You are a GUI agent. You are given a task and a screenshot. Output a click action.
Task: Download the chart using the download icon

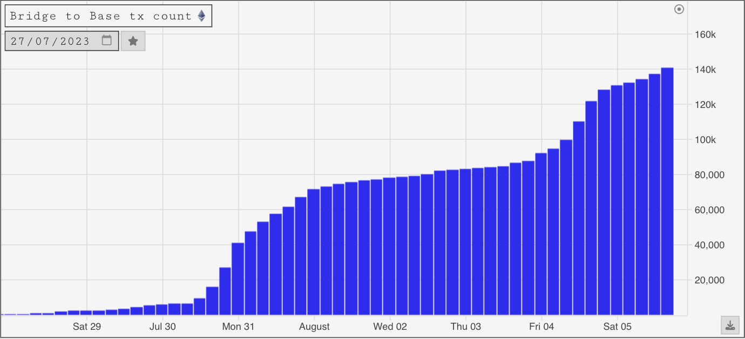pyautogui.click(x=730, y=325)
